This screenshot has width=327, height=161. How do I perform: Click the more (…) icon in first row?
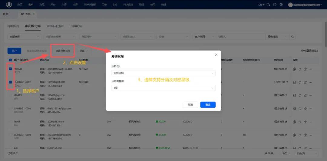point(311,69)
